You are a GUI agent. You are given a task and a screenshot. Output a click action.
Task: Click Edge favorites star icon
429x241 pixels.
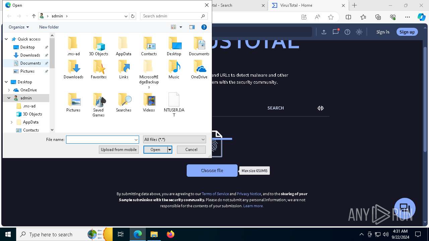pyautogui.click(x=331, y=17)
